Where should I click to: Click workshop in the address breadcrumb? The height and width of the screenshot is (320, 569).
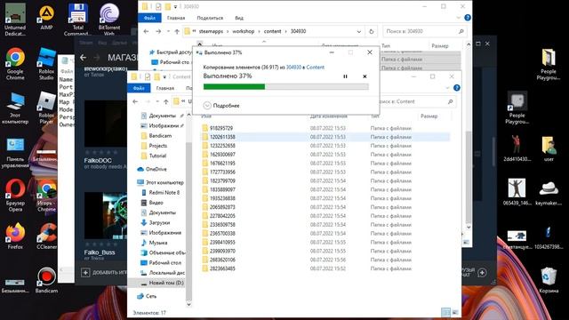click(x=243, y=32)
